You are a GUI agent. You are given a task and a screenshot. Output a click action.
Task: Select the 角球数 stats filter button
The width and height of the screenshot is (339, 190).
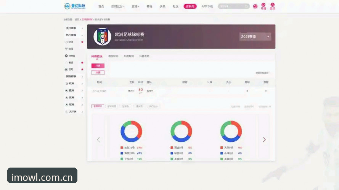139,106
